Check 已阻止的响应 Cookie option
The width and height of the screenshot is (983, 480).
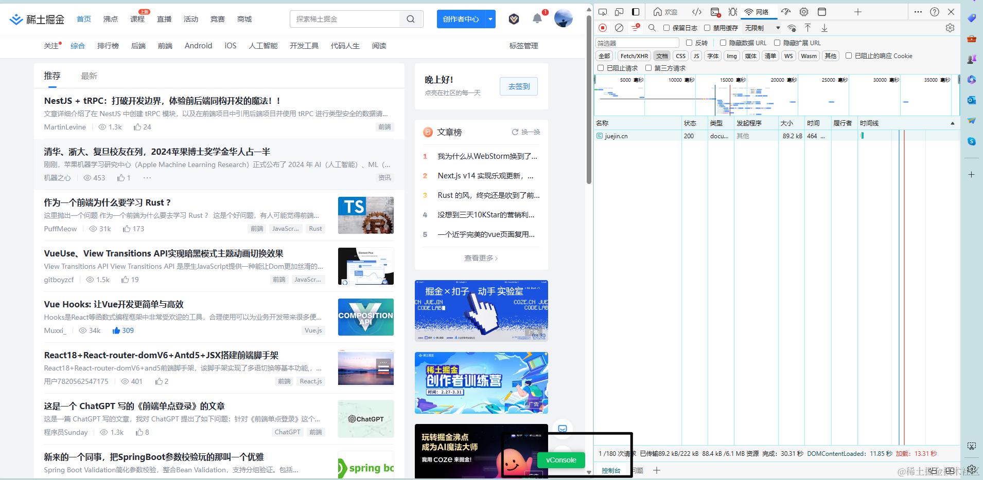[x=849, y=56]
